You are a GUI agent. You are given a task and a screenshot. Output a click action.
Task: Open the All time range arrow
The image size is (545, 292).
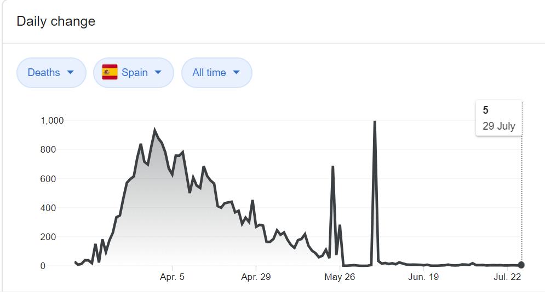click(236, 73)
